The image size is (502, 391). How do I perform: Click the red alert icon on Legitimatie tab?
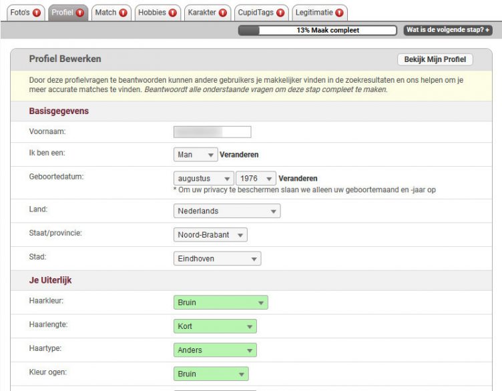pos(340,13)
